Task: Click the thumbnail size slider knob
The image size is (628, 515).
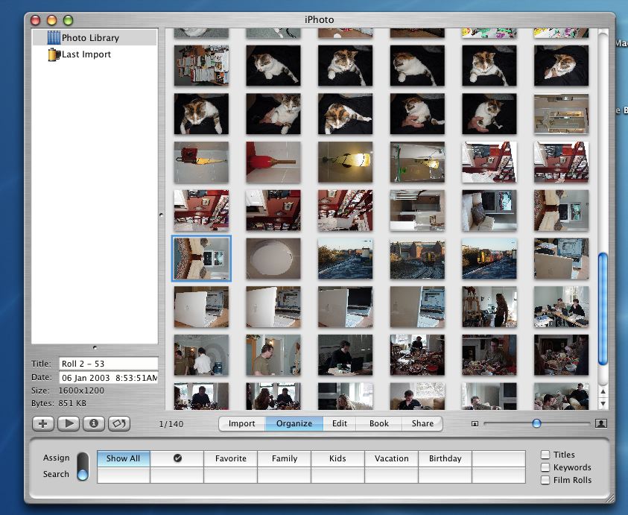Action: 536,423
